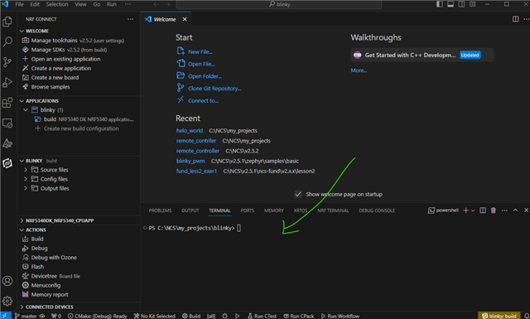The image size is (530, 319).
Task: Open terminal launch profile dropdown arrow
Action: (473, 210)
